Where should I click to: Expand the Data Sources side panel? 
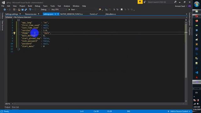coord(2,26)
